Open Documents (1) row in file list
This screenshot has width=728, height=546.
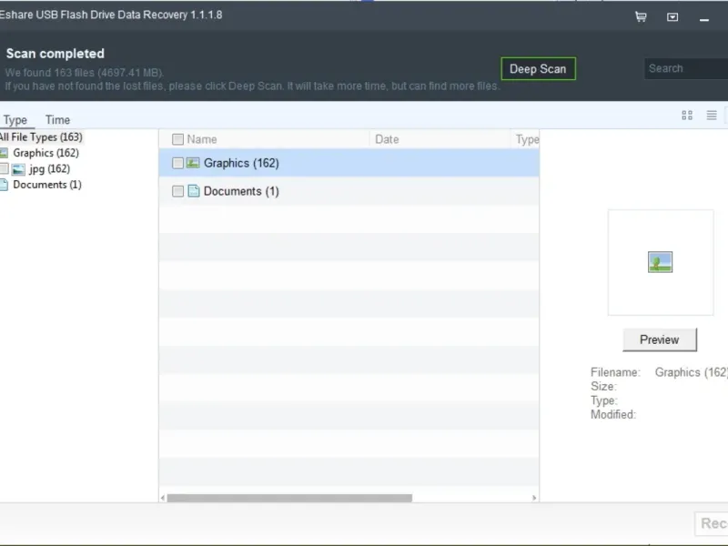(x=349, y=191)
